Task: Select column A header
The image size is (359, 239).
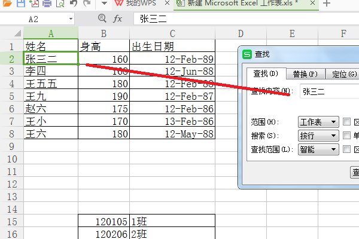Action: [51, 33]
